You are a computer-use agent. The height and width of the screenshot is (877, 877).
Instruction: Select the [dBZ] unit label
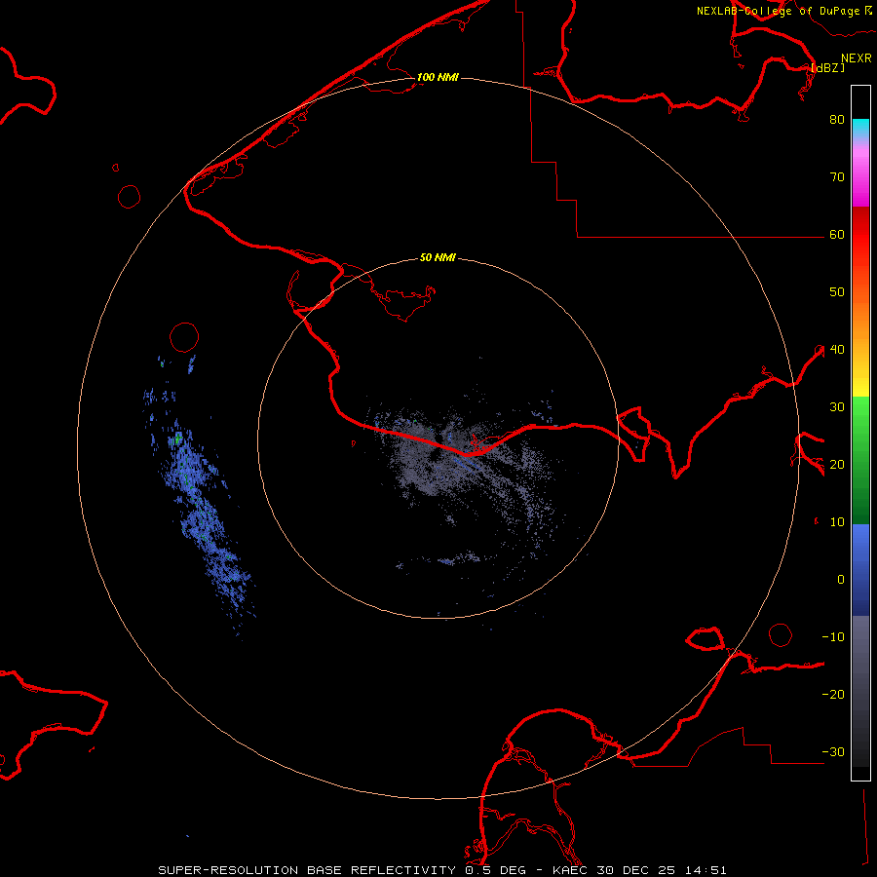(x=827, y=68)
